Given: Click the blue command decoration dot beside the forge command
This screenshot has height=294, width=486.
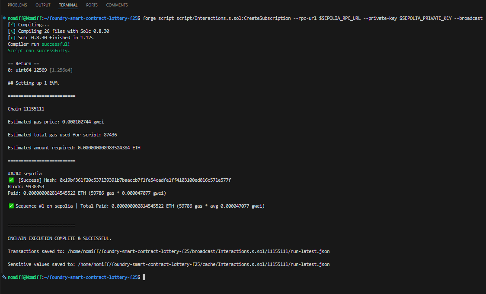Looking at the screenshot, I should tap(4, 18).
